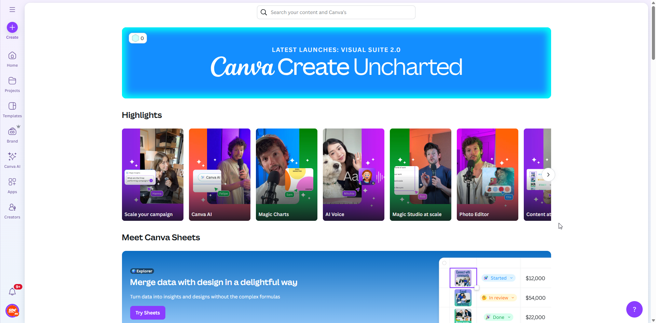Show next highlights with arrow
656x323 pixels.
pyautogui.click(x=548, y=175)
